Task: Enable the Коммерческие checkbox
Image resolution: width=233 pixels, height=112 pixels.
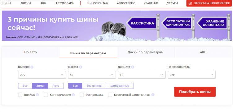Action: point(46,95)
